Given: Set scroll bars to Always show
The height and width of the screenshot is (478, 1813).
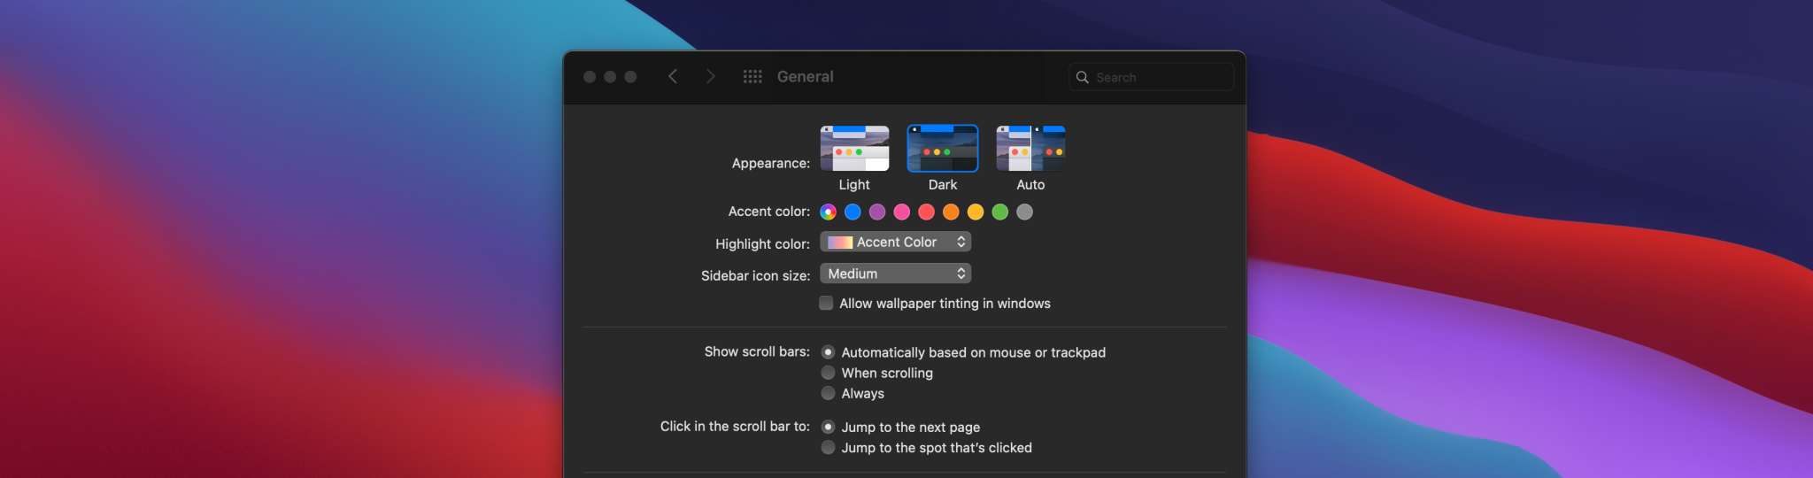Looking at the screenshot, I should pyautogui.click(x=829, y=393).
